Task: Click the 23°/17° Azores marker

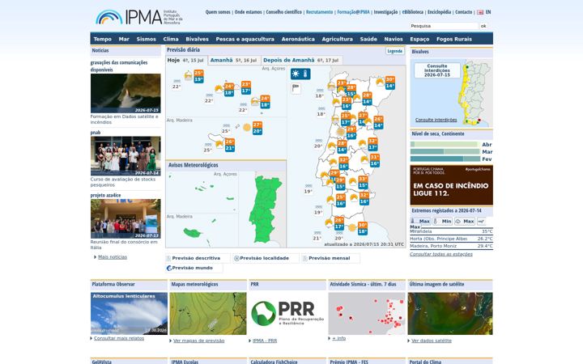Action: (x=246, y=87)
